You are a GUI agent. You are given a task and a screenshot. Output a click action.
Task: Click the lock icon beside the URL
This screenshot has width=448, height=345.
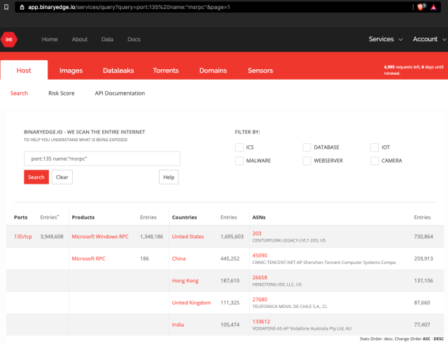point(22,7)
